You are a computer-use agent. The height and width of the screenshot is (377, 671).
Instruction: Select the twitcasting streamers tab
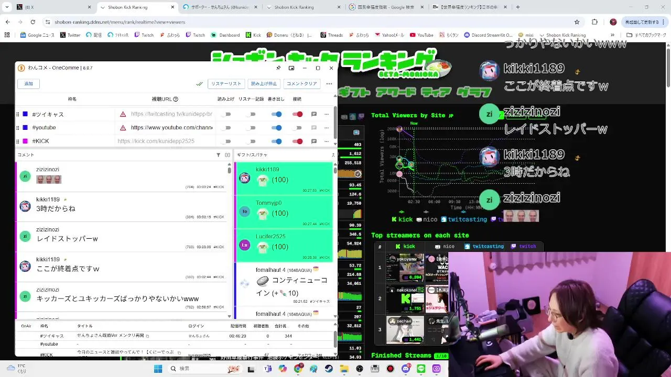coord(484,247)
